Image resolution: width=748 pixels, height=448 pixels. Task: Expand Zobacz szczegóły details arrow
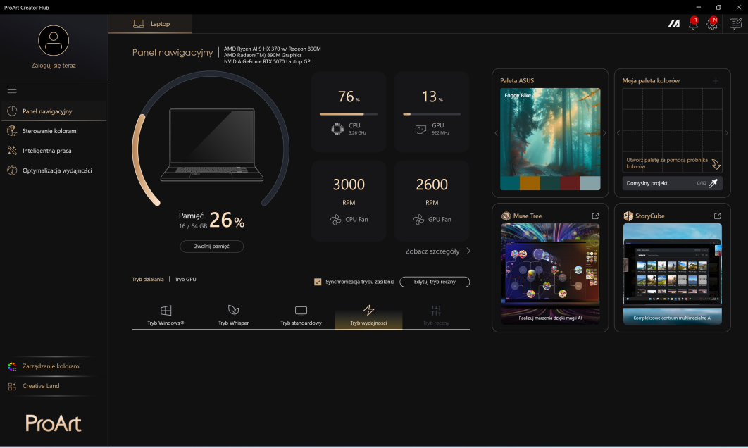tap(469, 251)
